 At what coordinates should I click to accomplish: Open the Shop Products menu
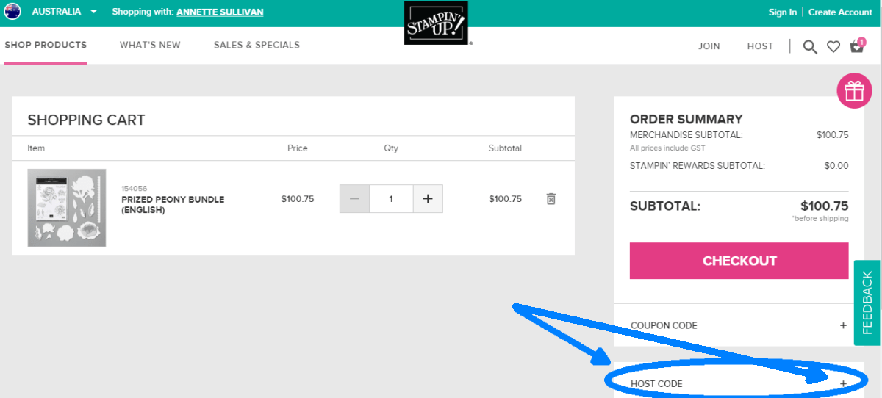click(46, 45)
